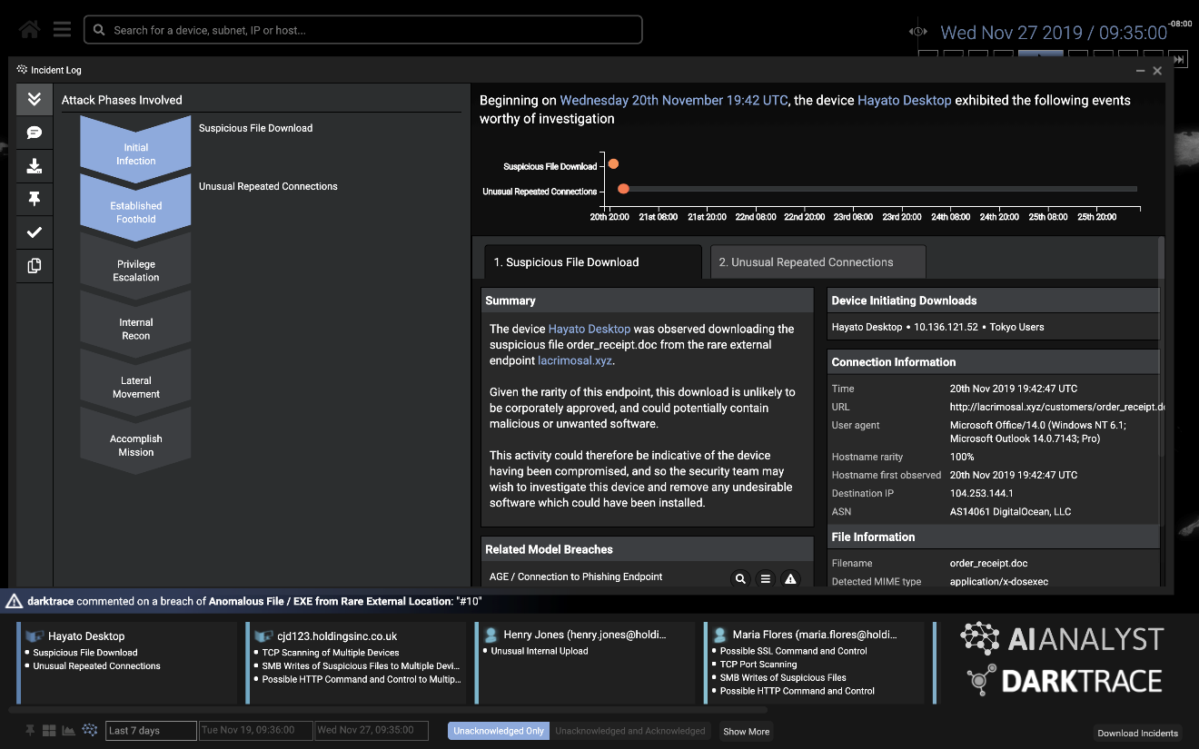Open the comment icon in incident sidebar
The width and height of the screenshot is (1199, 749).
(x=35, y=133)
